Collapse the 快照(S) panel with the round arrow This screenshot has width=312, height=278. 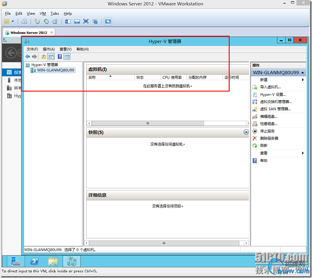pyautogui.click(x=246, y=132)
